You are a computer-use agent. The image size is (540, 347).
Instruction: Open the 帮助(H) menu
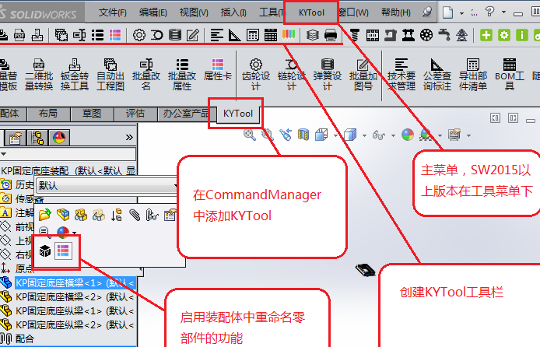(x=396, y=12)
